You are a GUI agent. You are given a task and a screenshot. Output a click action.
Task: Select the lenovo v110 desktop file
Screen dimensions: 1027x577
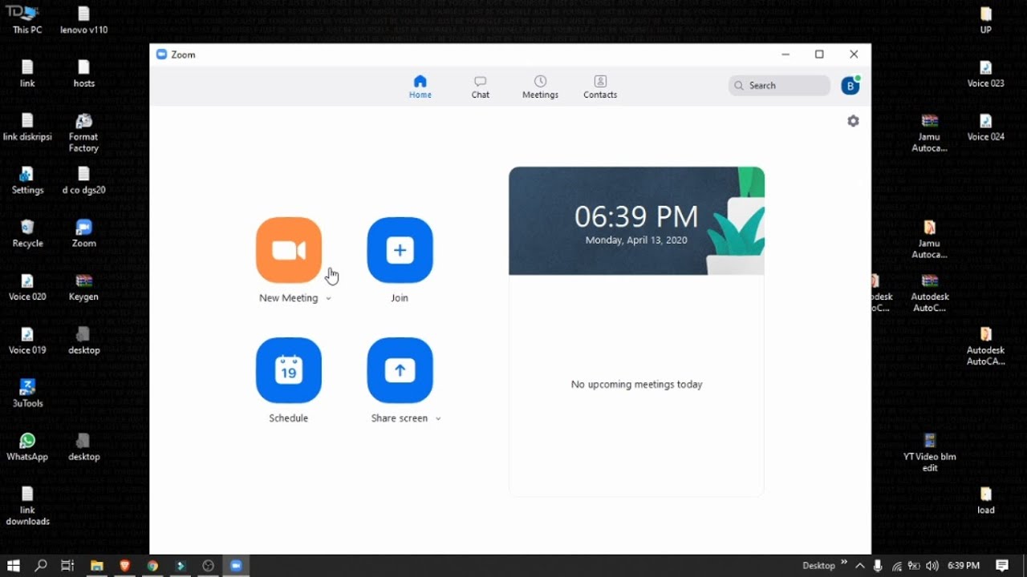tap(84, 20)
